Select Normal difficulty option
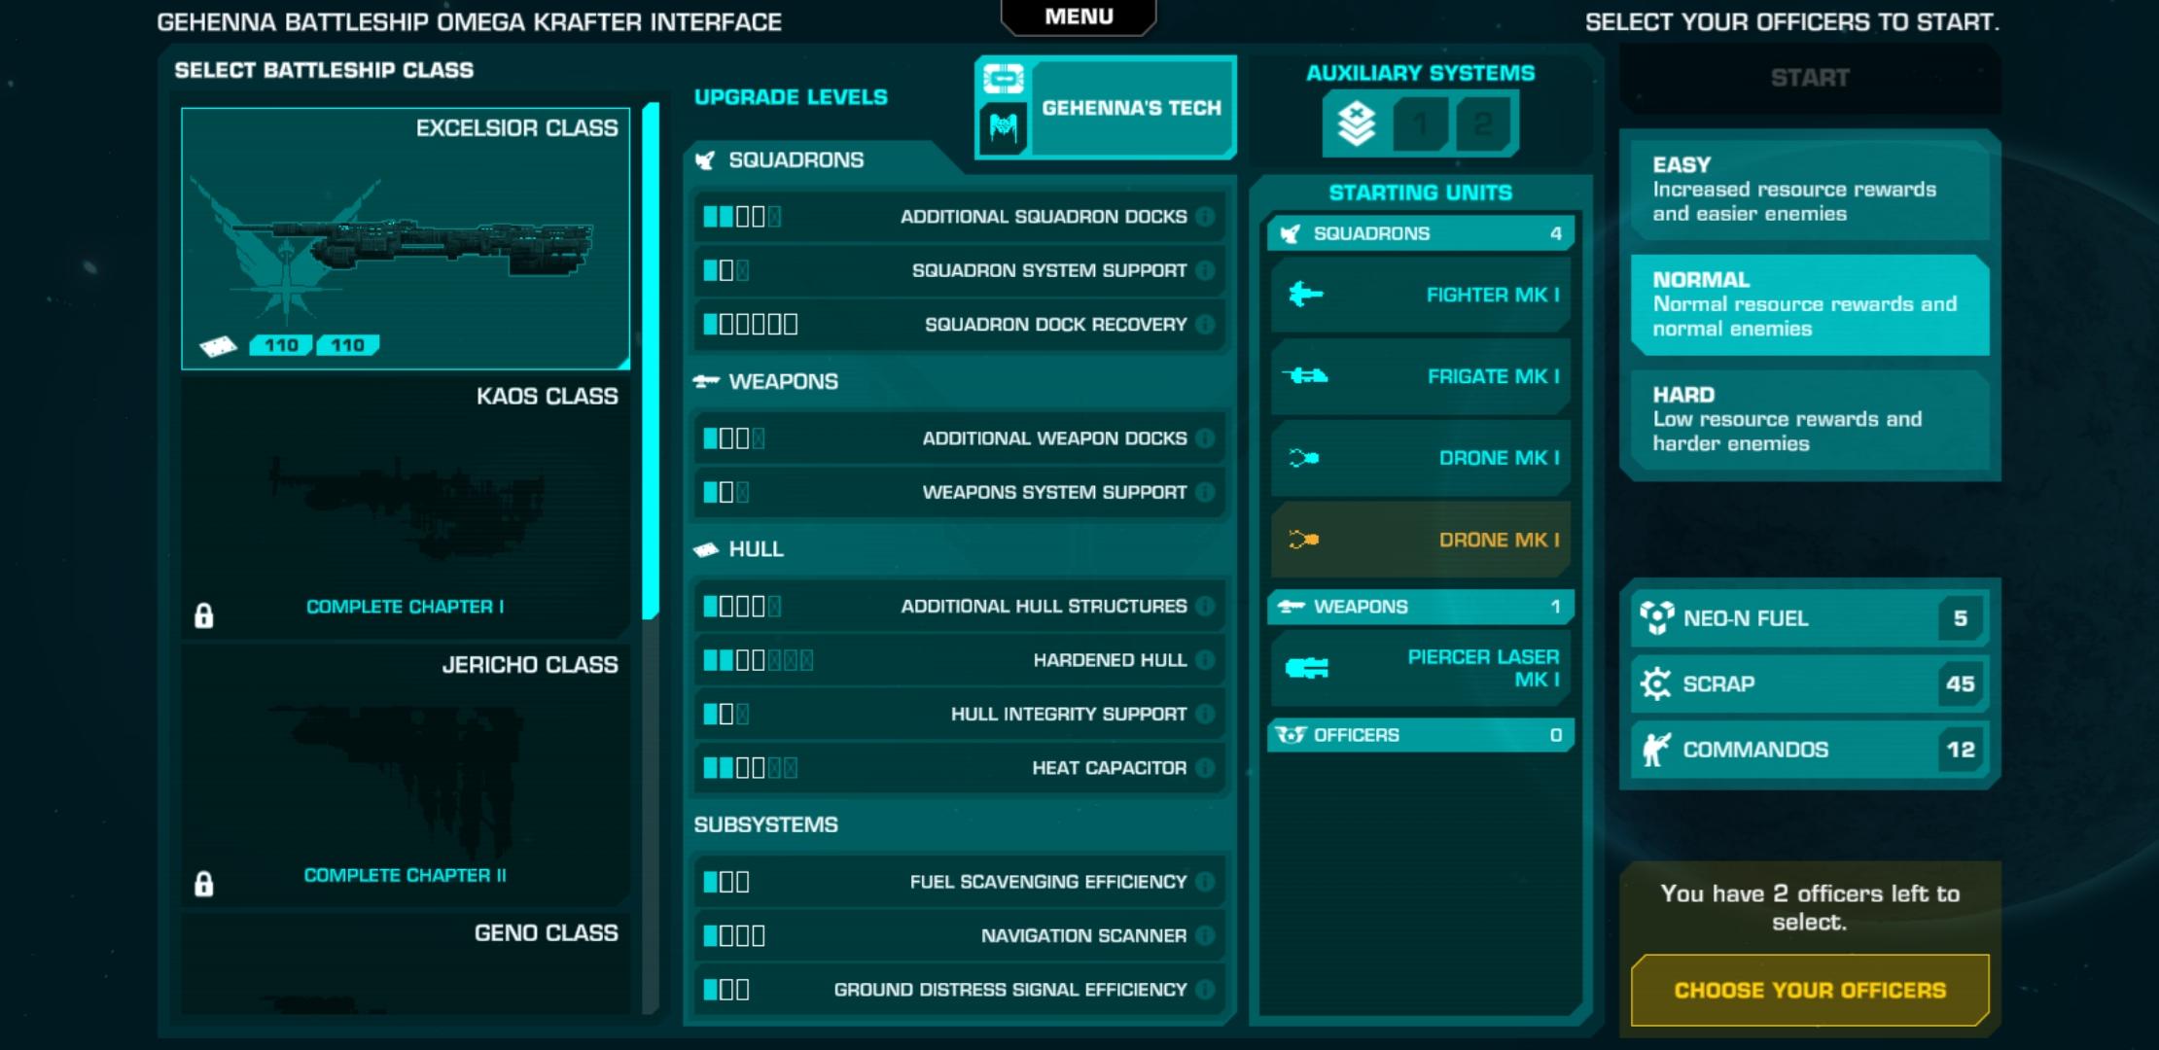The height and width of the screenshot is (1050, 2159). click(1809, 304)
